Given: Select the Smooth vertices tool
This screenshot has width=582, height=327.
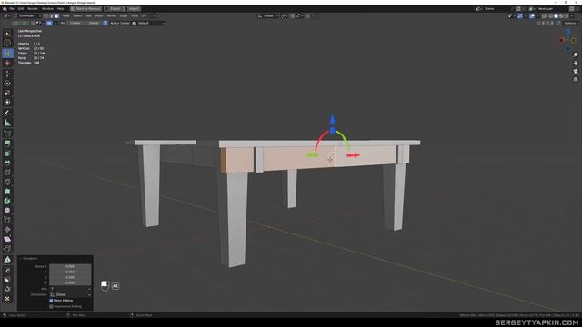Looking at the screenshot, I should coord(7,211).
